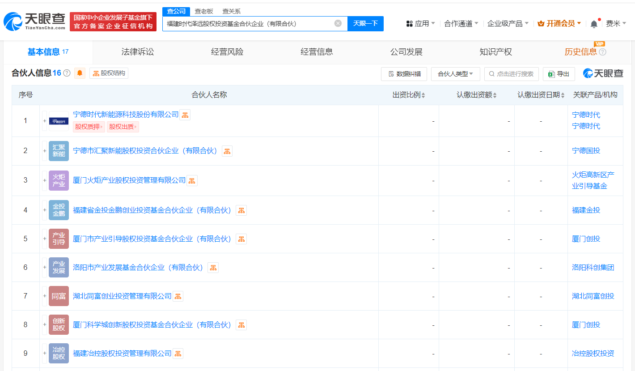The width and height of the screenshot is (635, 371).
Task: Open the 合作通道 dropdown menu
Action: pyautogui.click(x=461, y=24)
